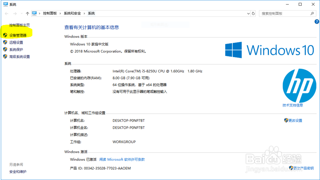
Task: Select 系统和安全 breadcrumb segment
Action: pos(72,13)
